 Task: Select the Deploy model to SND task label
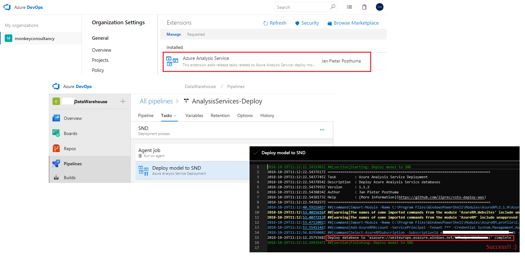[177, 168]
